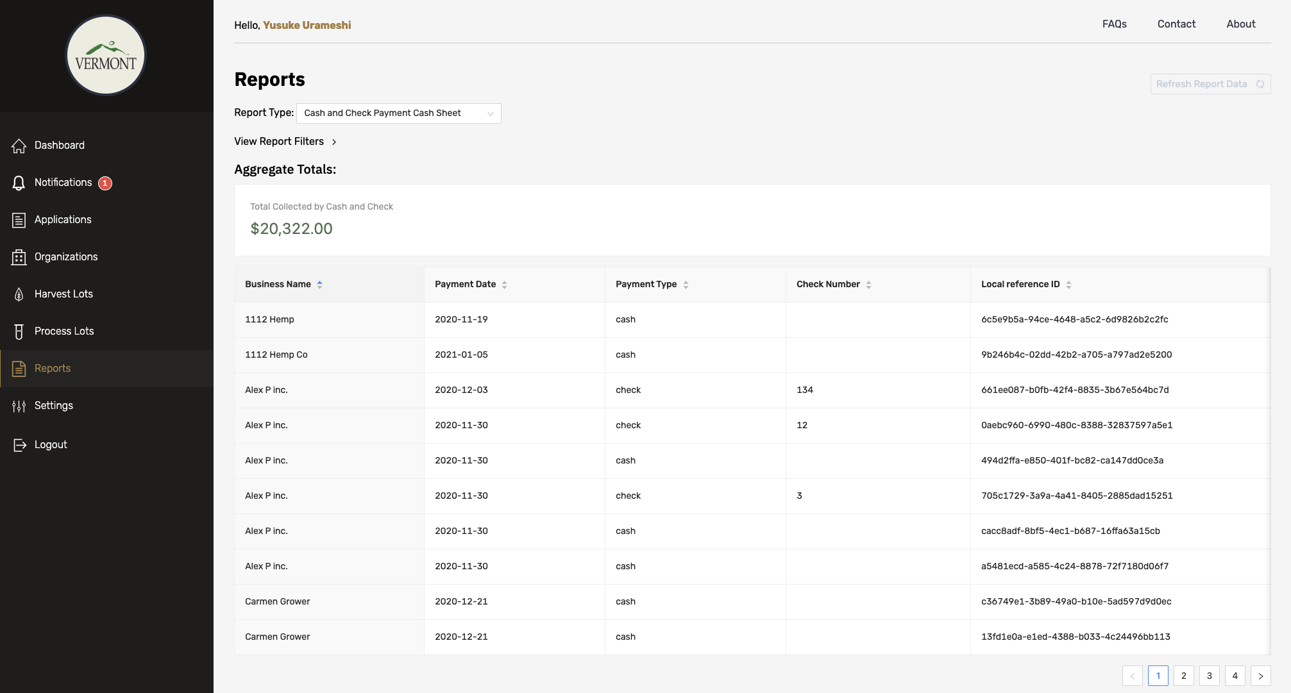Click the Yusuke Urameshi username
Image resolution: width=1291 pixels, height=693 pixels.
307,25
